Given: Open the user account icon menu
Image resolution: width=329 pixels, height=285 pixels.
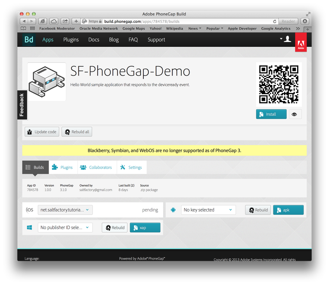Looking at the screenshot, I should pos(286,39).
